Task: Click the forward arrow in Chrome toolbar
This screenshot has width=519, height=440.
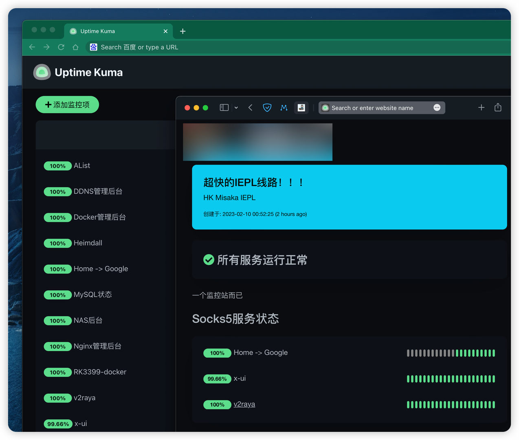Action: tap(46, 47)
